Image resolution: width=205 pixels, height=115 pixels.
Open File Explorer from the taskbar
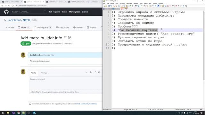8,113
